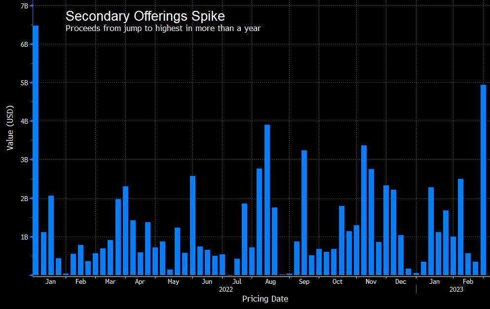Click the 7B label on the value axis
The image size is (490, 309).
pos(24,5)
